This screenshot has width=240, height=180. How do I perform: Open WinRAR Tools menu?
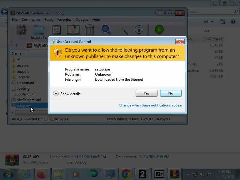49,19
